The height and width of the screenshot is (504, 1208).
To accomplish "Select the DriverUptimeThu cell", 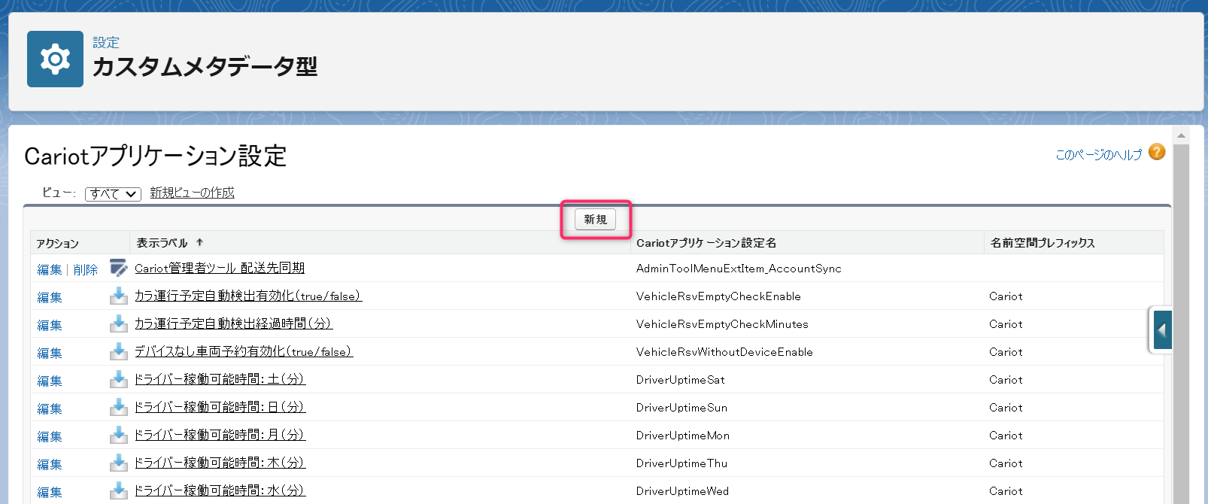I will click(681, 463).
